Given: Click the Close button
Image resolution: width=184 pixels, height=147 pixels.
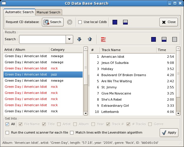Looking at the screenshot, I should point(168,22).
